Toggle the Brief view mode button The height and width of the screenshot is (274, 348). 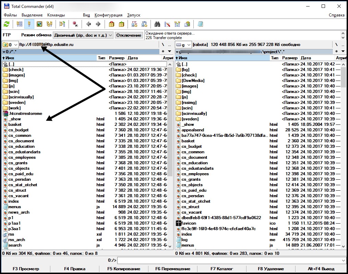coord(20,24)
